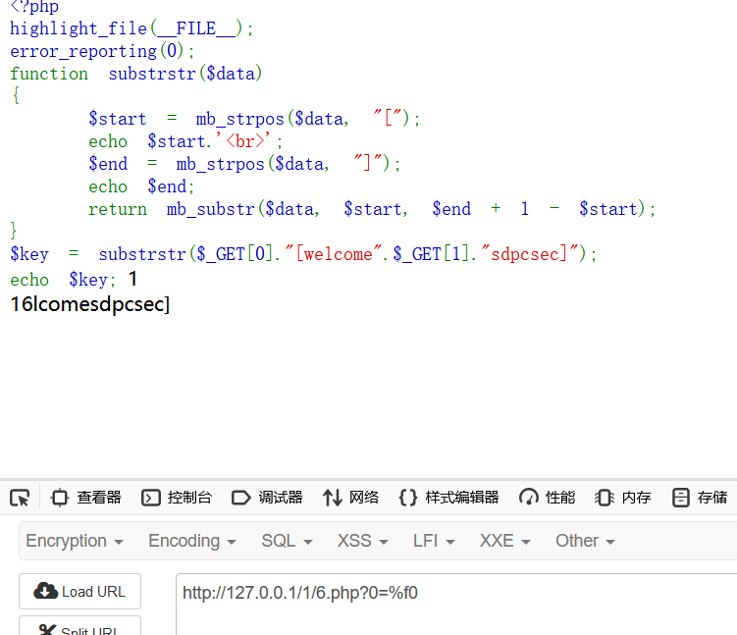Expand the Encryption dropdown menu
737x635 pixels.
(x=75, y=541)
